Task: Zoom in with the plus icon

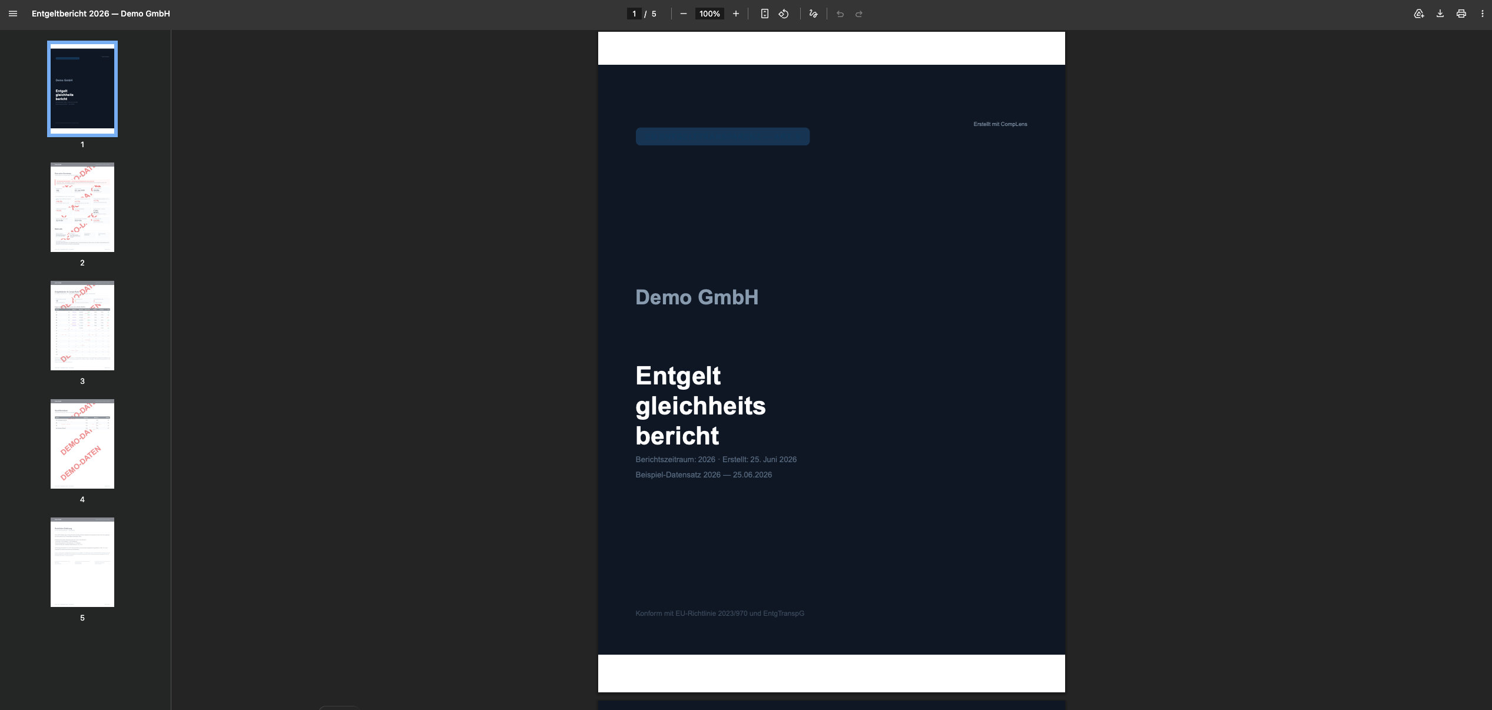Action: (x=735, y=14)
